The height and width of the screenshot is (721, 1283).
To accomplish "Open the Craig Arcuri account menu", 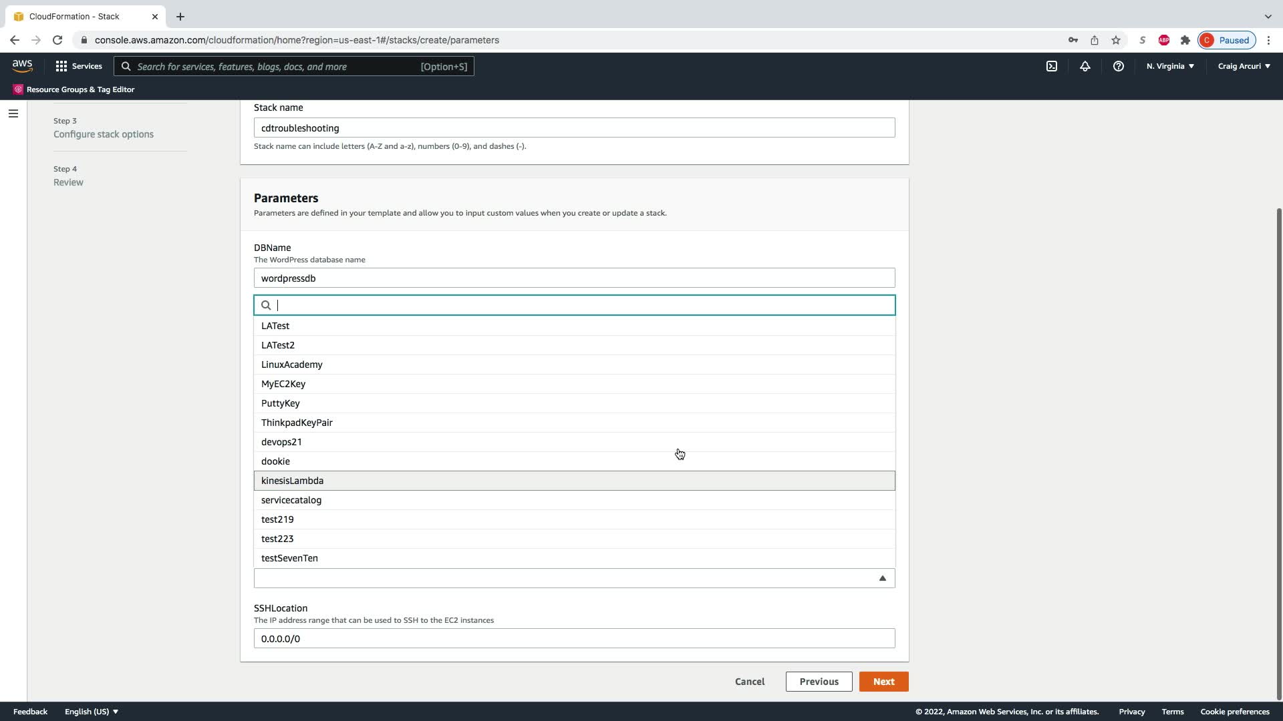I will click(x=1244, y=66).
